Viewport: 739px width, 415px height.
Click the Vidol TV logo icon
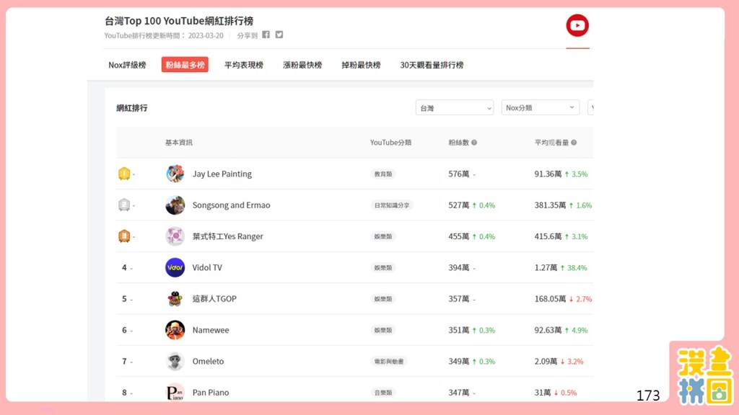[x=175, y=267]
